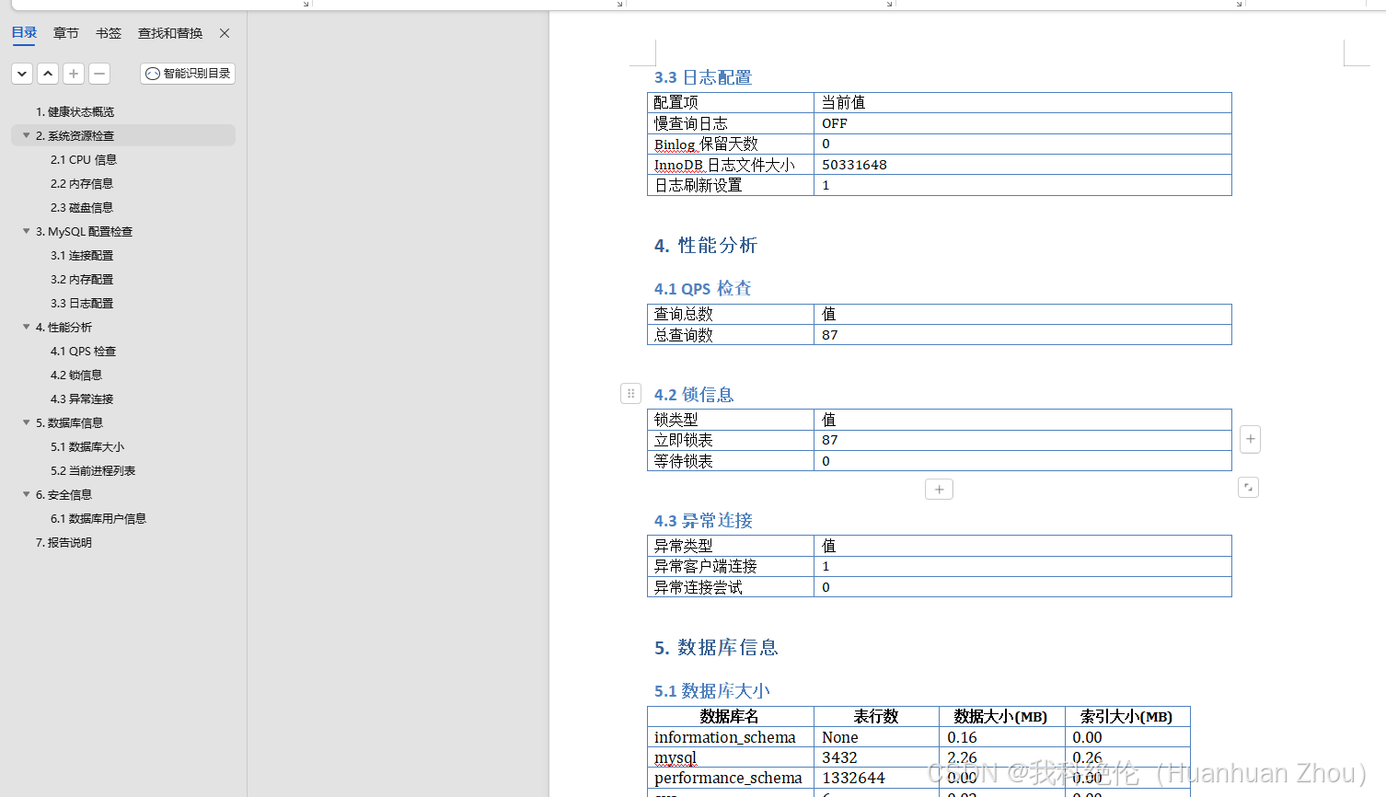Viewport: 1386px width, 797px height.
Task: Open the 查找和替换 tab
Action: [170, 33]
